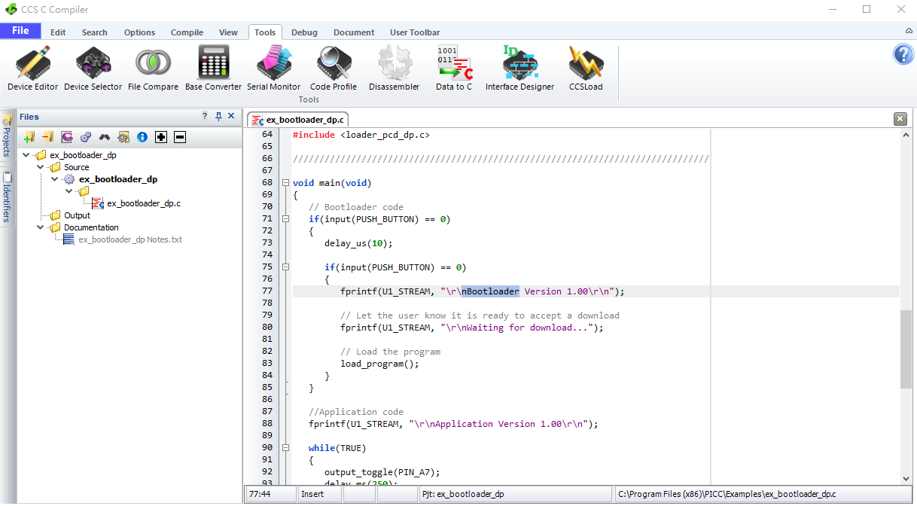Viewport: 917px width, 506px height.
Task: Switch to the View ribbon tab
Action: [x=228, y=32]
